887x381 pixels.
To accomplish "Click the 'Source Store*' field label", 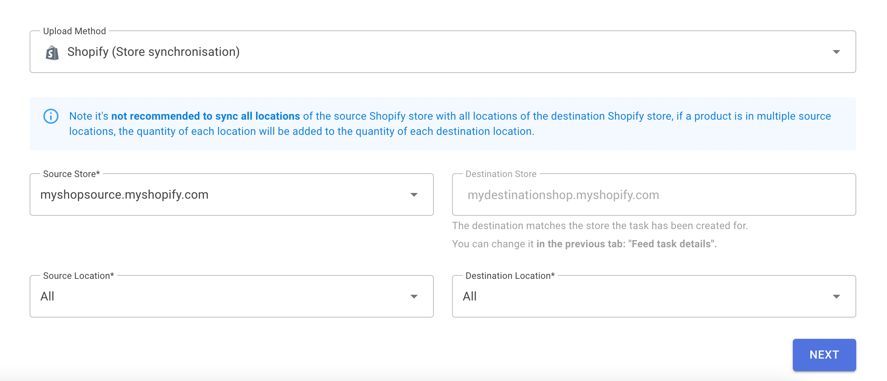I will pyautogui.click(x=71, y=174).
